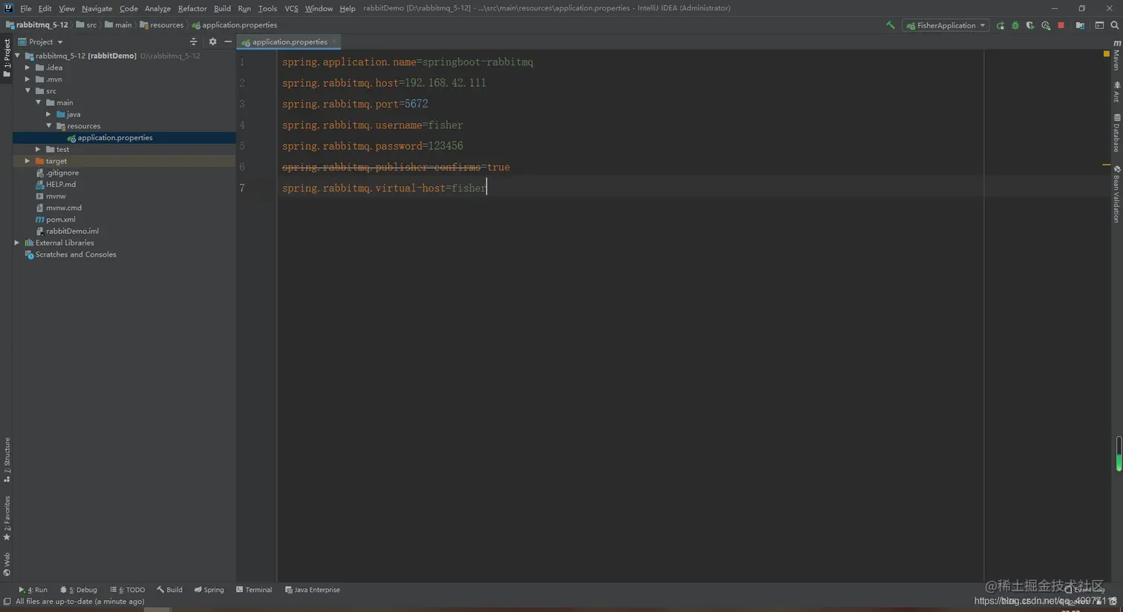
Task: Collapse the resources folder arrow
Action: [49, 126]
